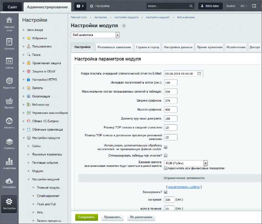Open Главный модуль in the tree
Image resolution: width=262 pixels, height=224 pixels.
pyautogui.click(x=48, y=188)
